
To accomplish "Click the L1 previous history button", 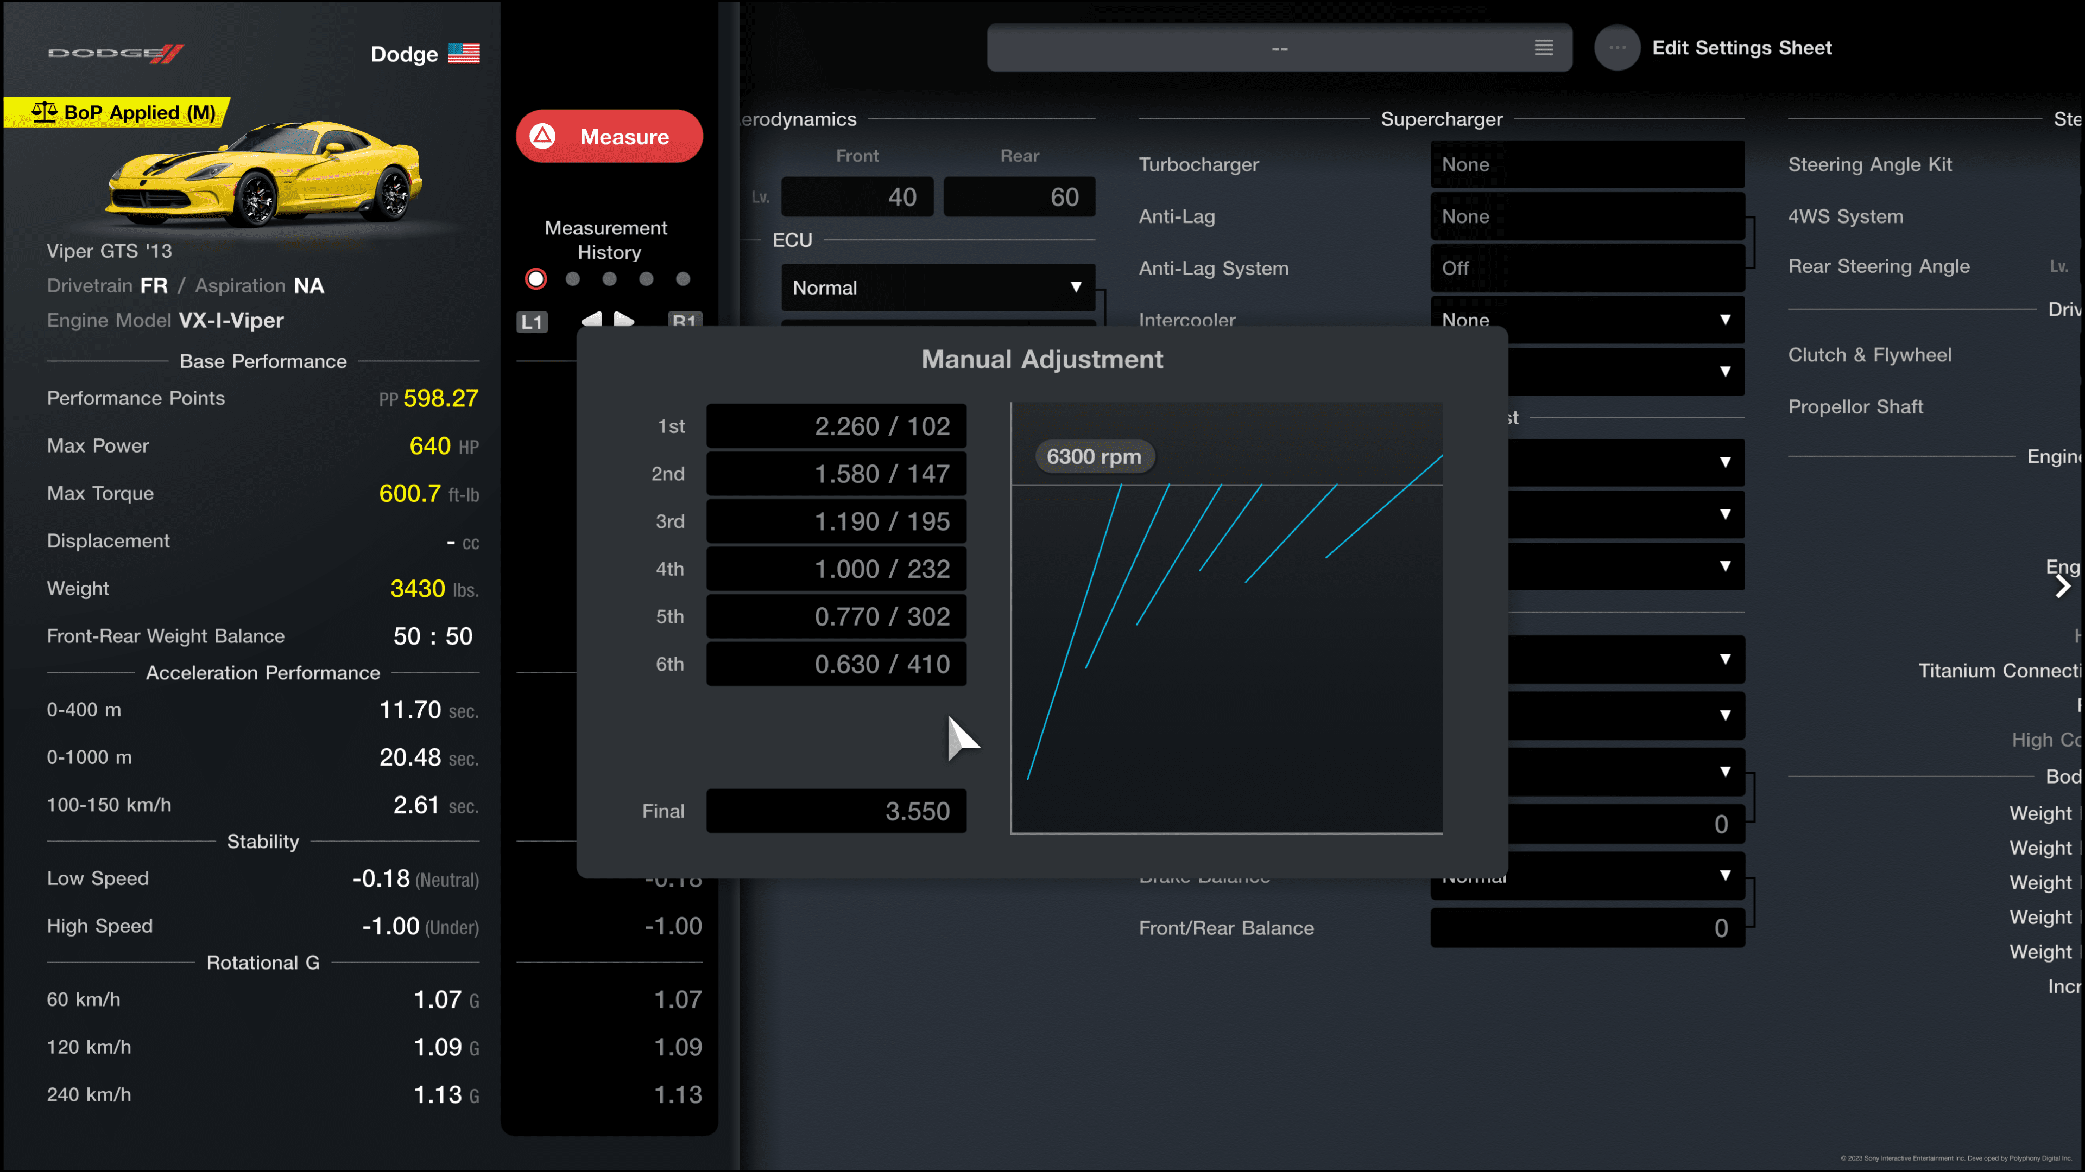I will click(532, 321).
